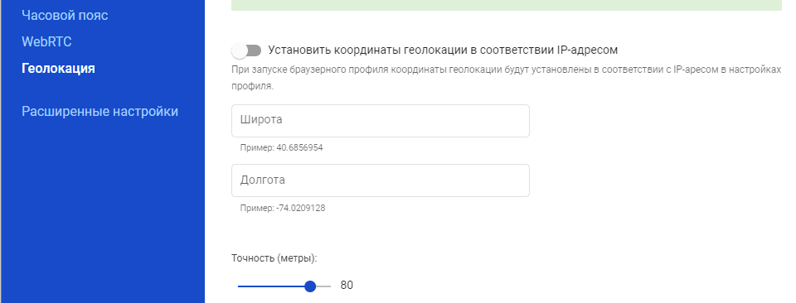Click the 'Точность (метры)' label

pos(274,258)
